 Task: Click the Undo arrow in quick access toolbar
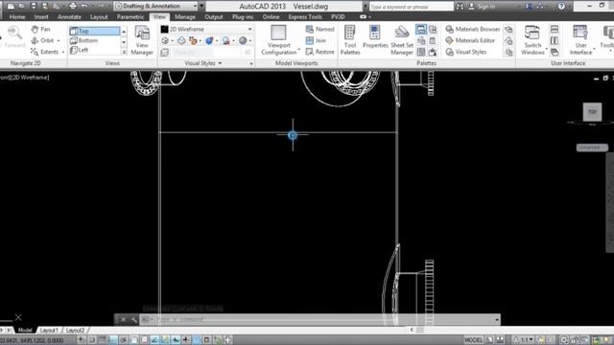click(x=84, y=6)
